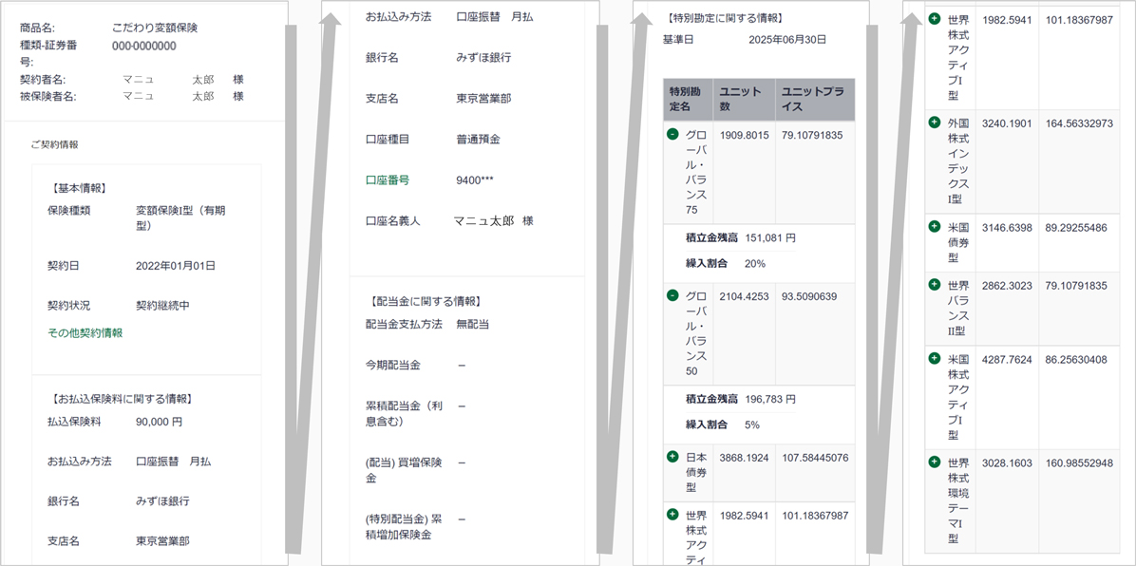Collapse the グローバル・バランス50 row
This screenshot has height=566, width=1136.
pos(672,295)
